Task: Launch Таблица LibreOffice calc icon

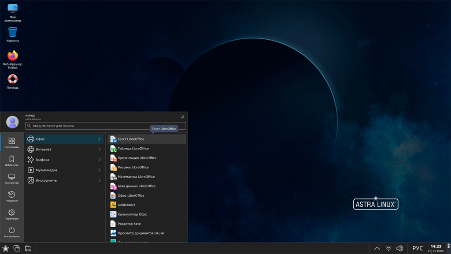Action: [x=113, y=149]
